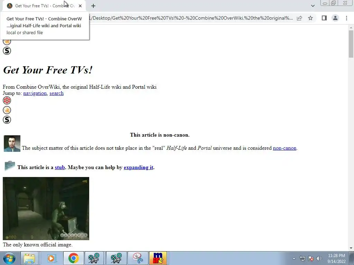Click the scrollbar up arrow
Viewport: 354px width, 265px height.
coord(351,28)
